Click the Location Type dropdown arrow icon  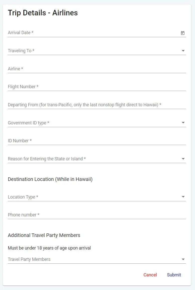point(183,197)
